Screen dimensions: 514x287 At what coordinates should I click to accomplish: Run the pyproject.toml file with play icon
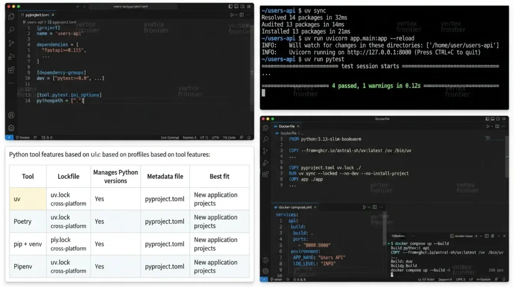232,15
